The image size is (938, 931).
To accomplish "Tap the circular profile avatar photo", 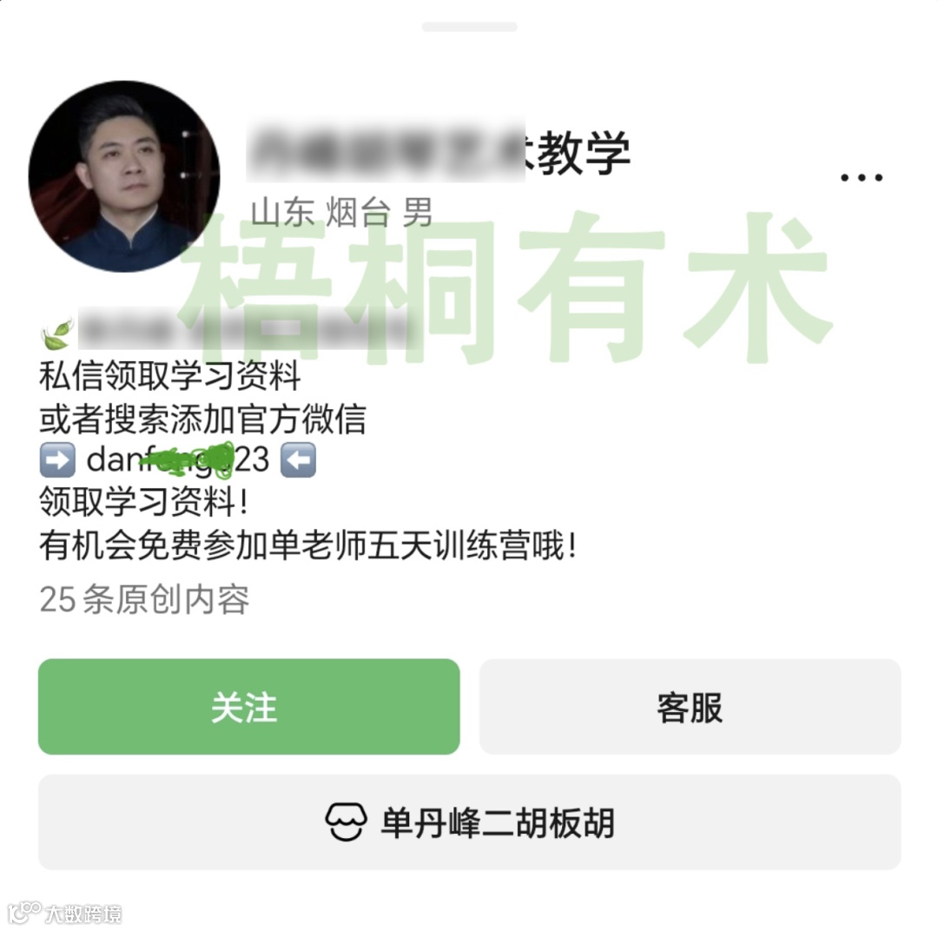I will (124, 176).
